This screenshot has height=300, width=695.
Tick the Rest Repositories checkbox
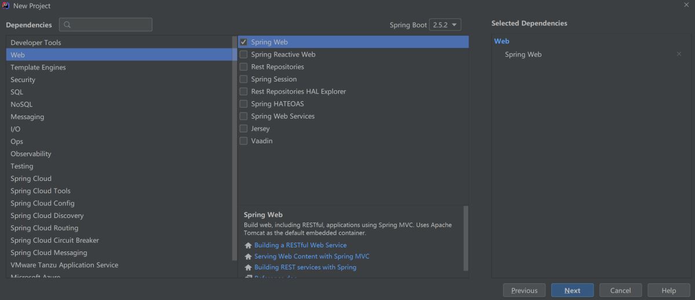click(244, 66)
